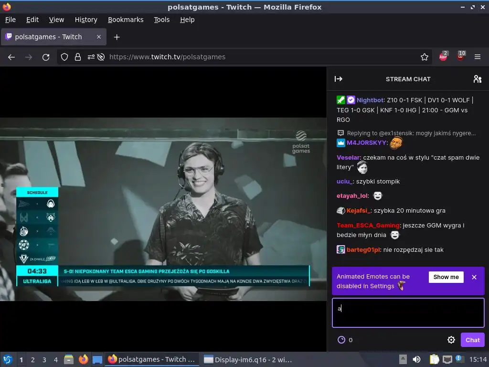Image resolution: width=489 pixels, height=367 pixels.
Task: Switch to workspace 2 on taskbar
Action: coord(33,360)
